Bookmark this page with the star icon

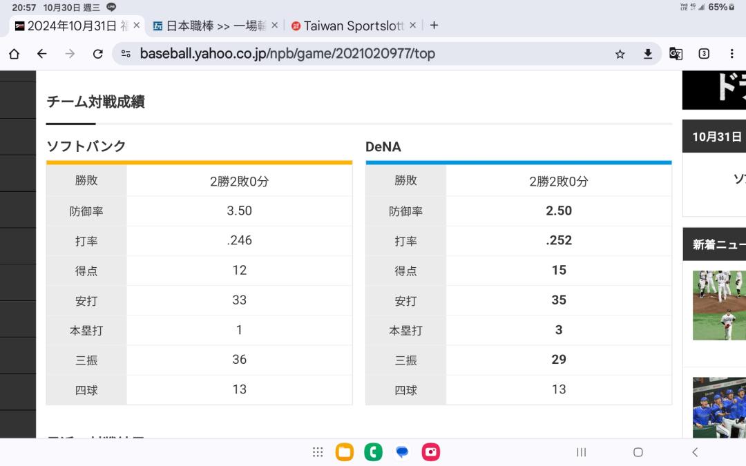[x=620, y=55]
